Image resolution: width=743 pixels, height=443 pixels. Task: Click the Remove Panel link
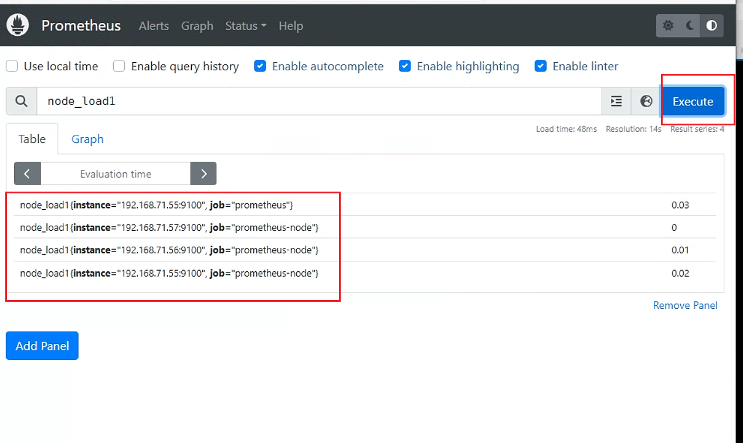[685, 305]
